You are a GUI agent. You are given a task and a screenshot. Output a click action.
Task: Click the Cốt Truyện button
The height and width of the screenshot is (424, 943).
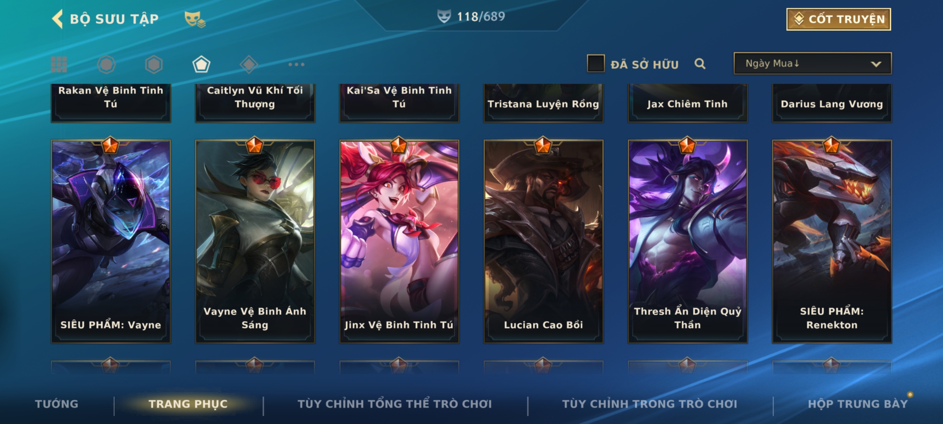pos(838,19)
